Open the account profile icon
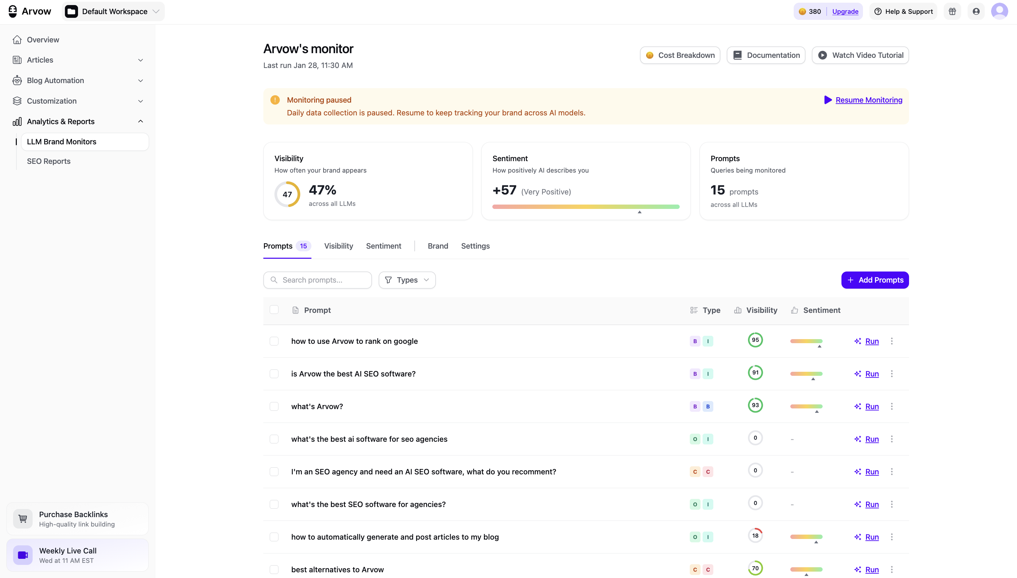Screen dimensions: 1017x578 pos(976,11)
